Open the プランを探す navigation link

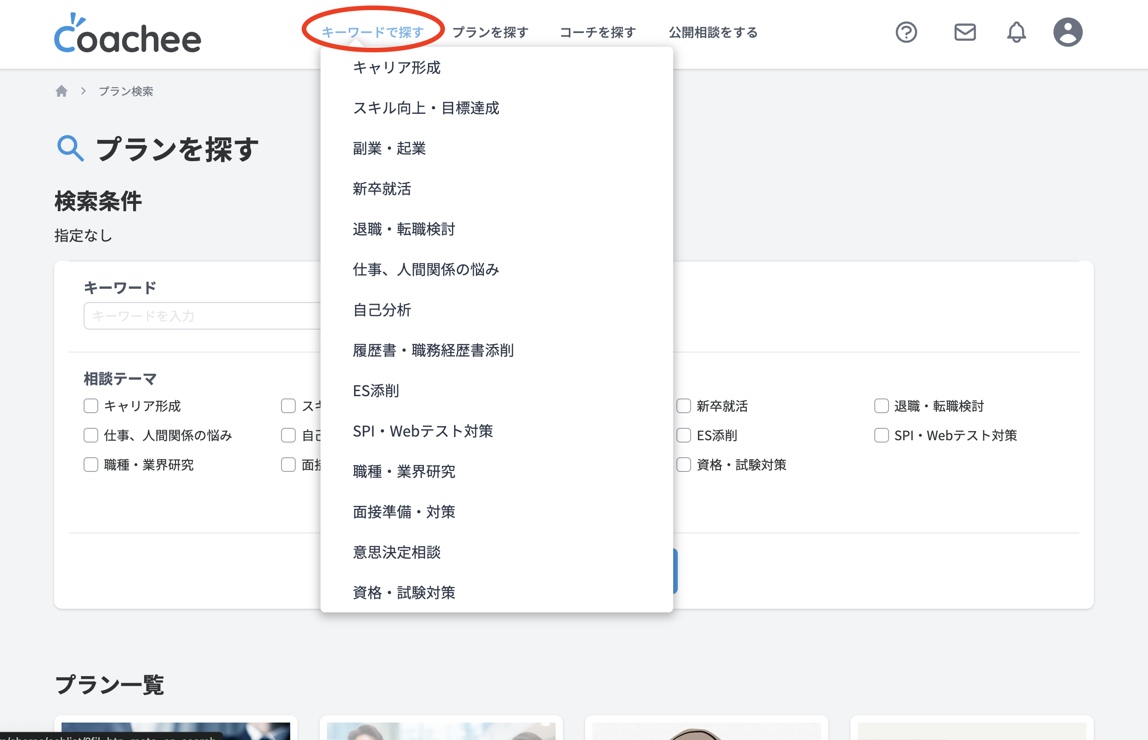coord(490,33)
